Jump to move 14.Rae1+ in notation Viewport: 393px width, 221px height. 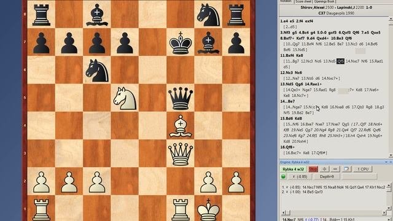[313, 84]
